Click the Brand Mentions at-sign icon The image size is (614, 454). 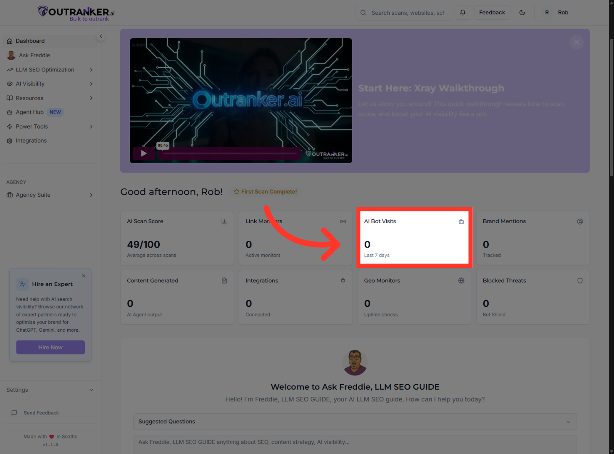coord(580,222)
